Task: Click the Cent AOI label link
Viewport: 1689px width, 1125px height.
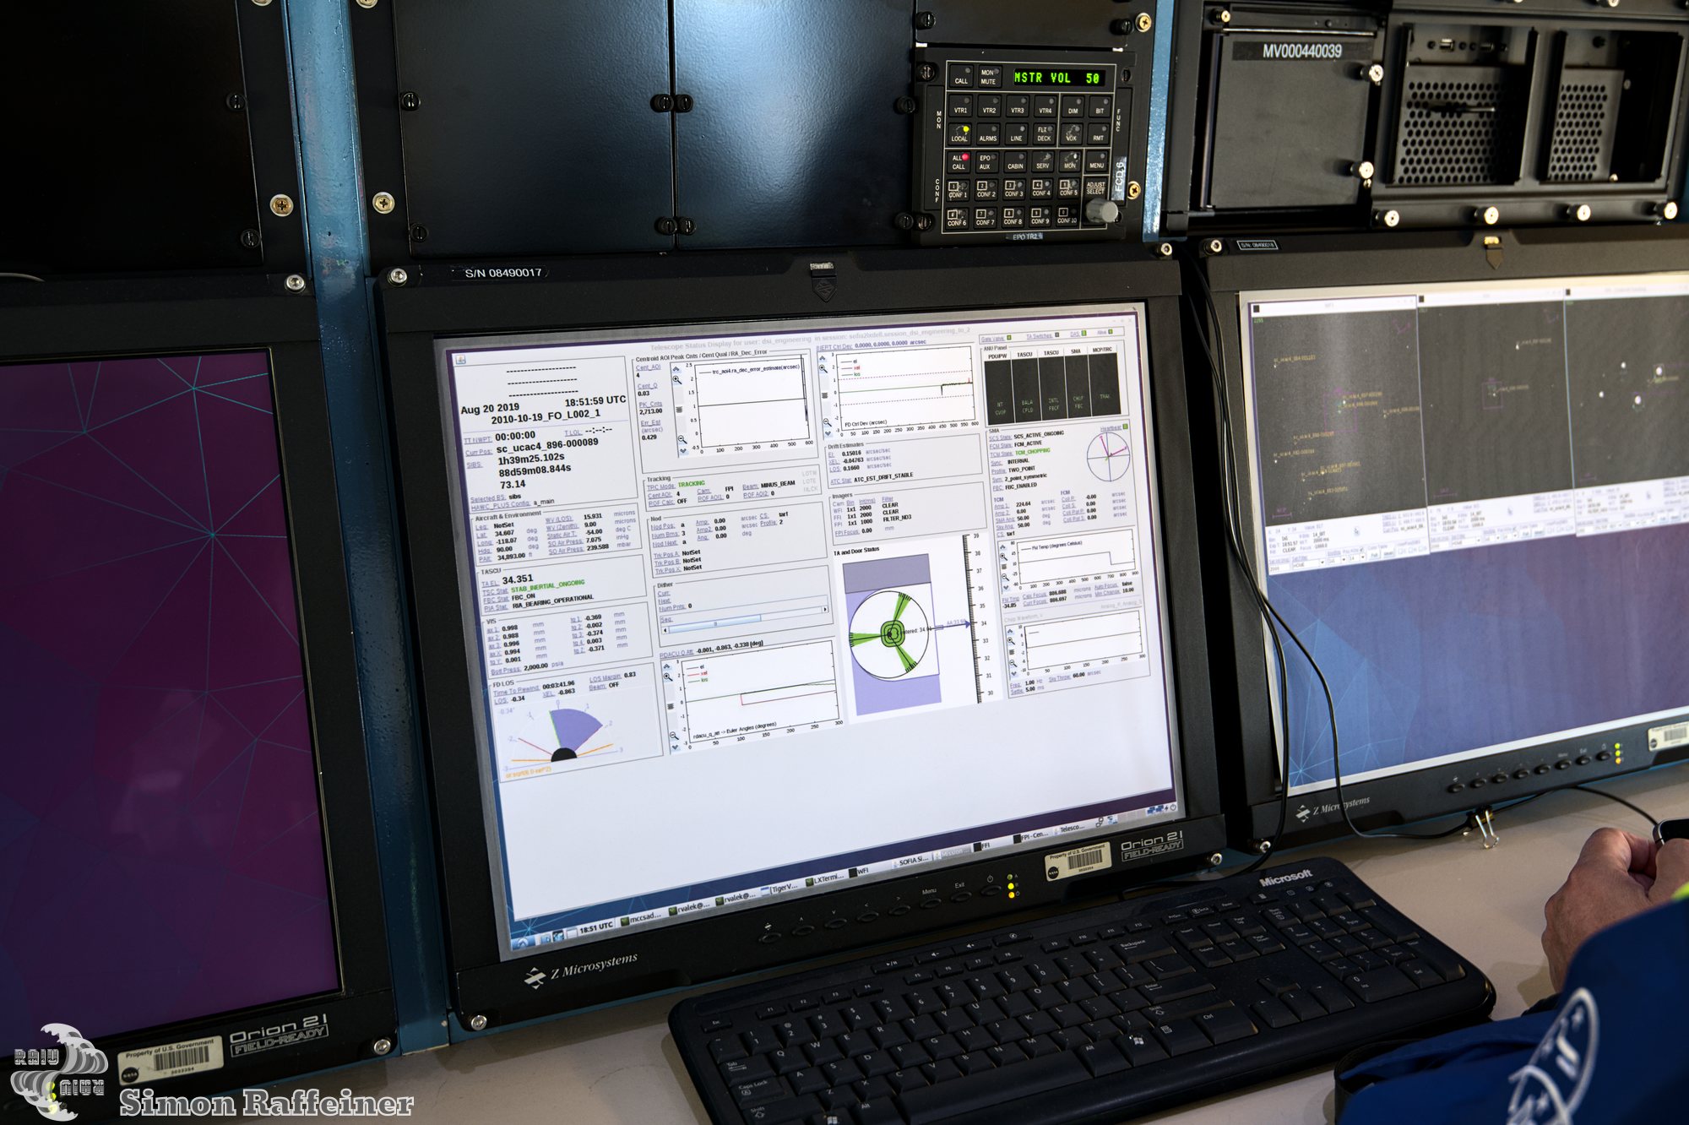Action: click(x=660, y=496)
